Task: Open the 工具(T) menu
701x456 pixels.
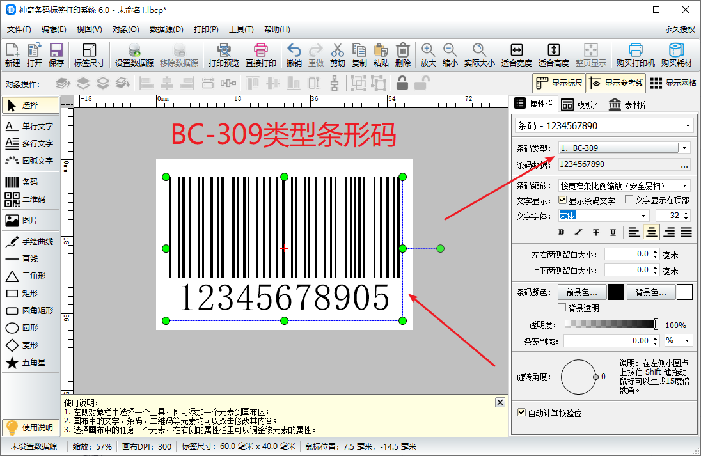Action: tap(241, 29)
